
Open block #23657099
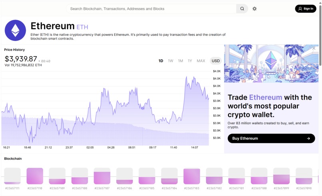tap(281, 176)
